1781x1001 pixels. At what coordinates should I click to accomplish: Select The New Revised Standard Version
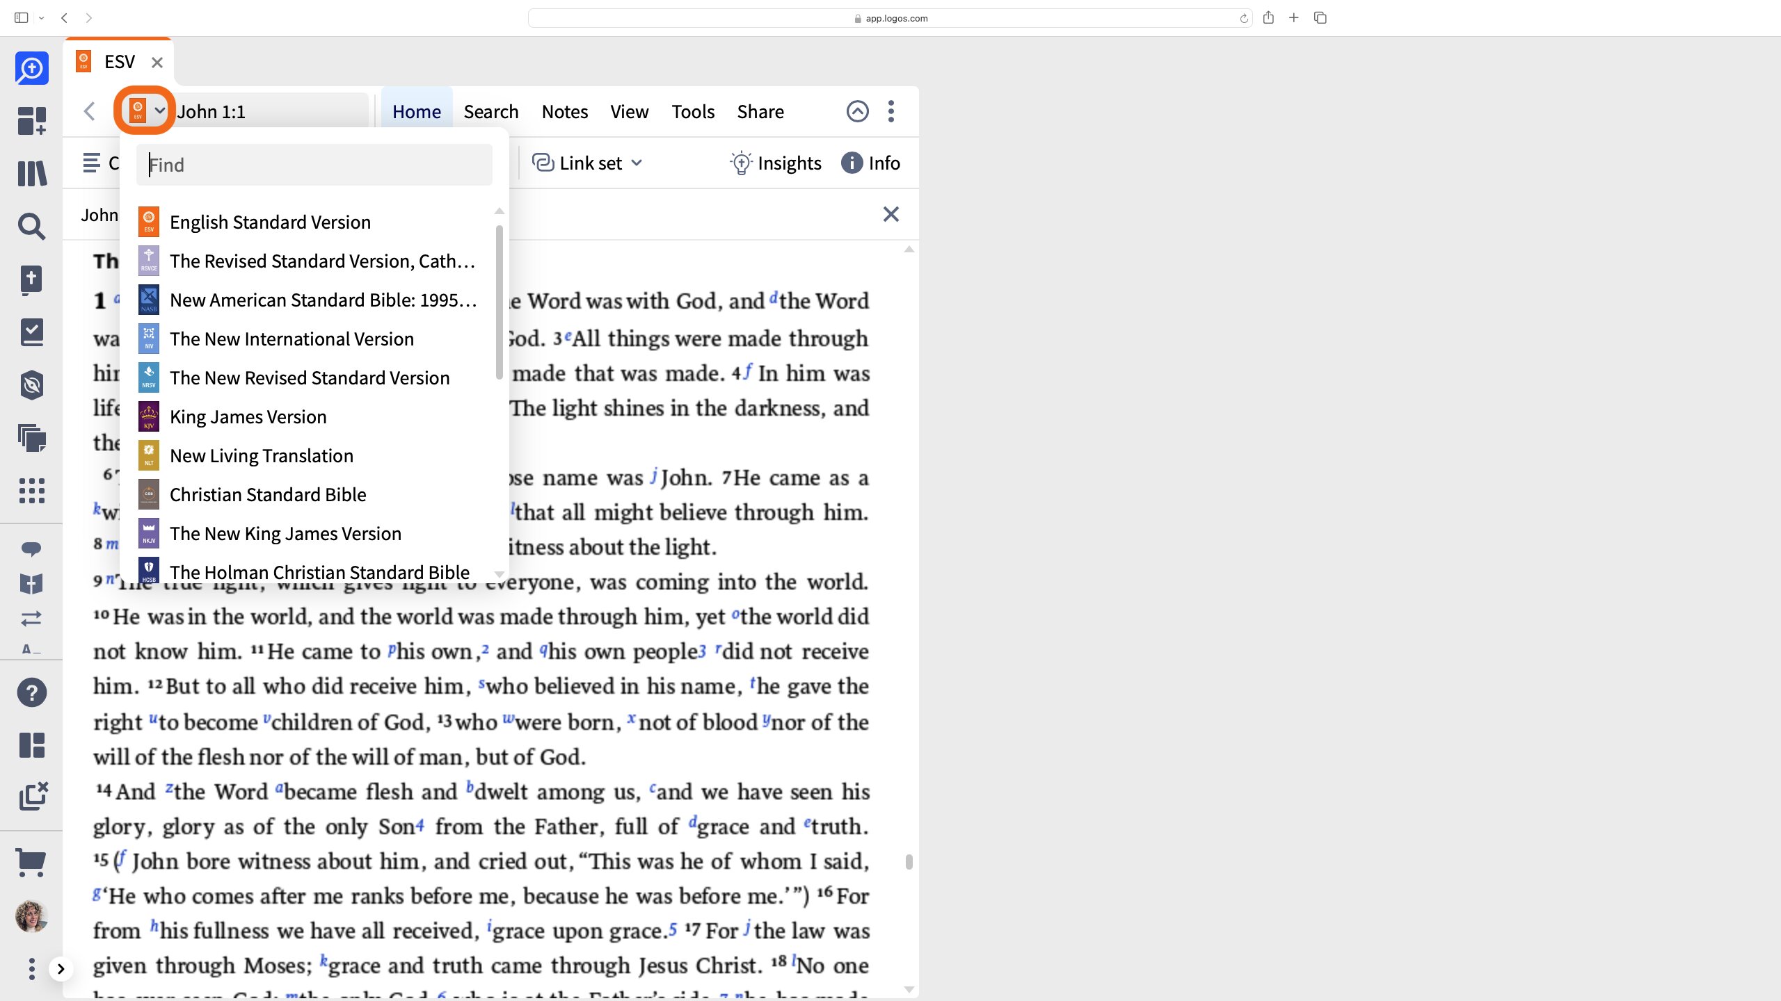[314, 377]
